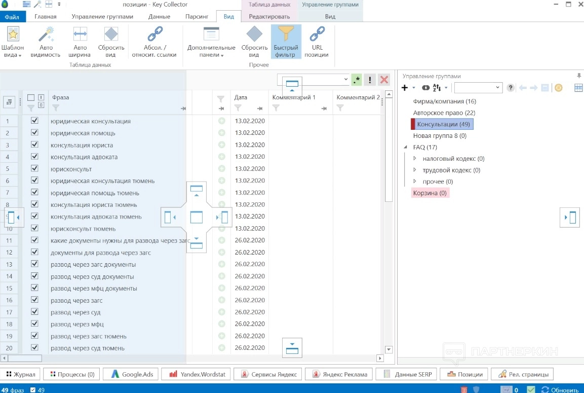Click the Auto width ribbon icon
The width and height of the screenshot is (584, 393).
(x=80, y=34)
